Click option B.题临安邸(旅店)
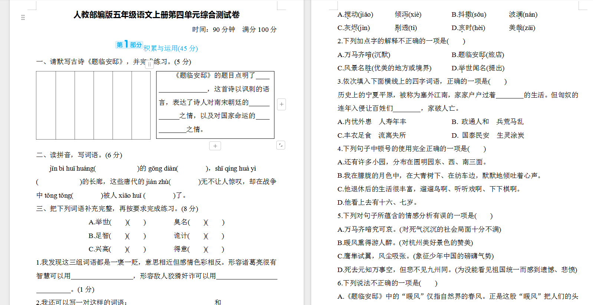The width and height of the screenshot is (593, 305). point(478,55)
